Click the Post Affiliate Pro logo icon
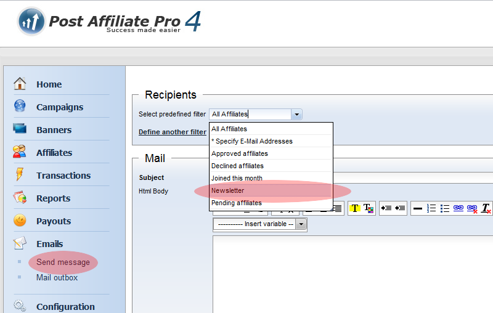This screenshot has height=313, width=493. 31,22
